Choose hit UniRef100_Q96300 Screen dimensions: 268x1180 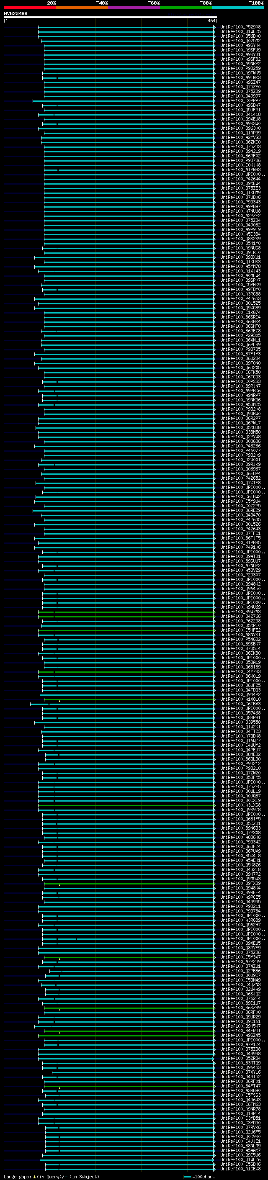pyautogui.click(x=240, y=128)
